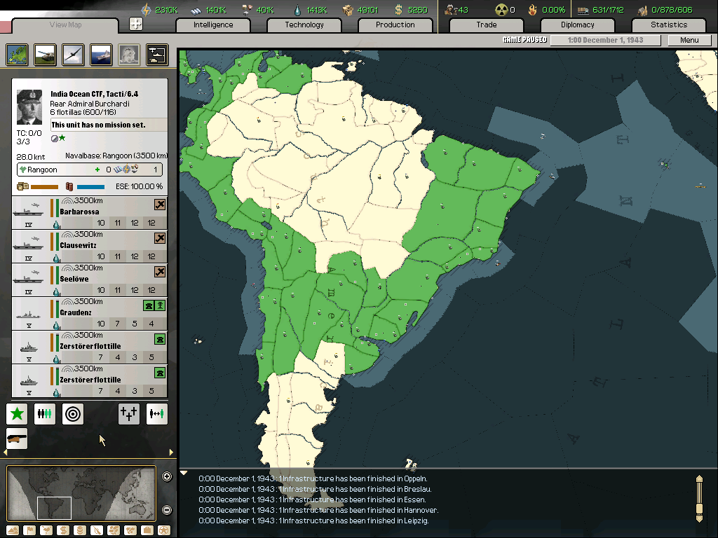Screen dimensions: 718x538
Task: Toggle the detach checkbox beside Barbarossa
Action: (x=161, y=204)
